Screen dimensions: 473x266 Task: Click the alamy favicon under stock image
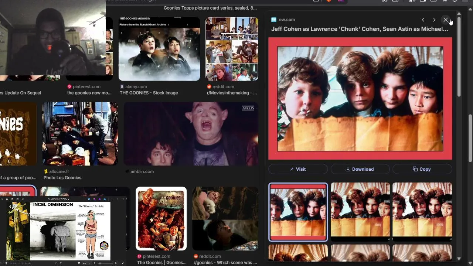click(x=122, y=86)
